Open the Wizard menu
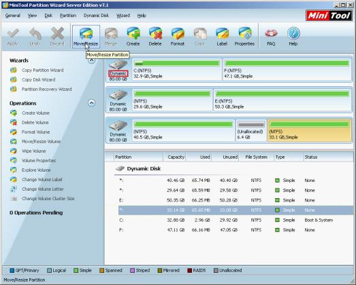The width and height of the screenshot is (356, 285). point(123,16)
